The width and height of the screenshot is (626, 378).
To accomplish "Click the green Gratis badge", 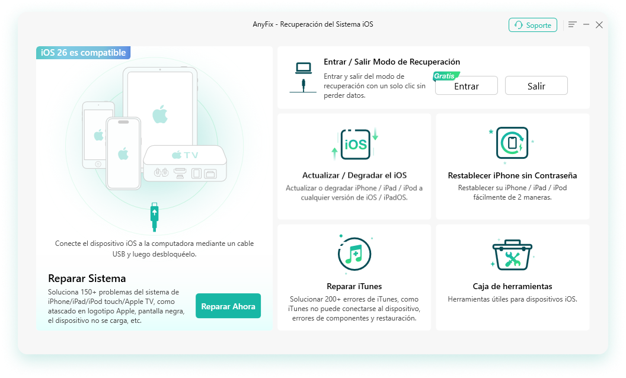I will click(x=446, y=76).
